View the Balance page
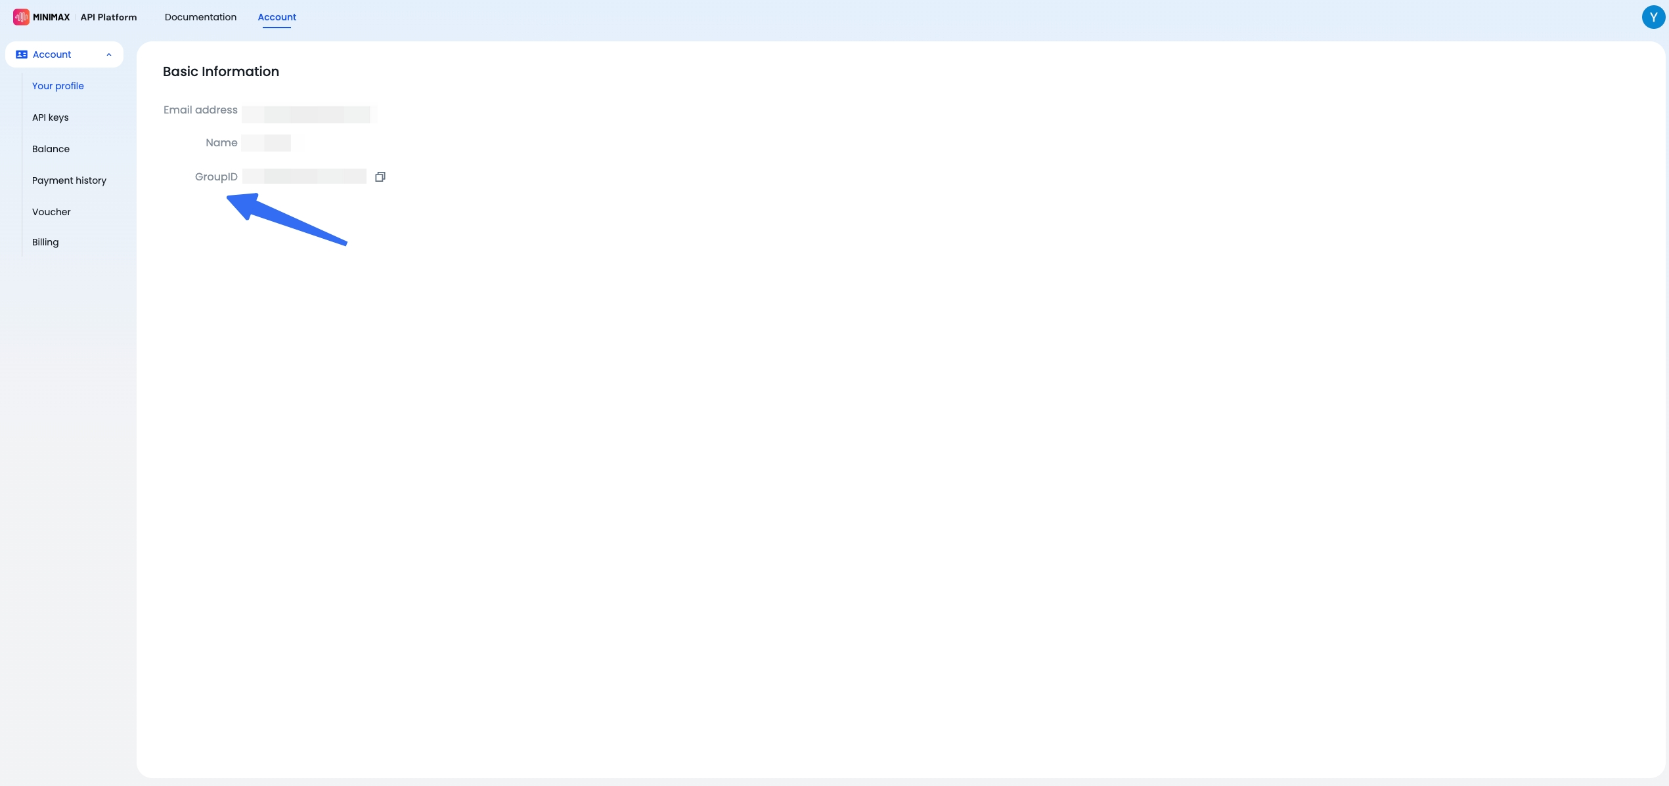1669x786 pixels. coord(51,149)
